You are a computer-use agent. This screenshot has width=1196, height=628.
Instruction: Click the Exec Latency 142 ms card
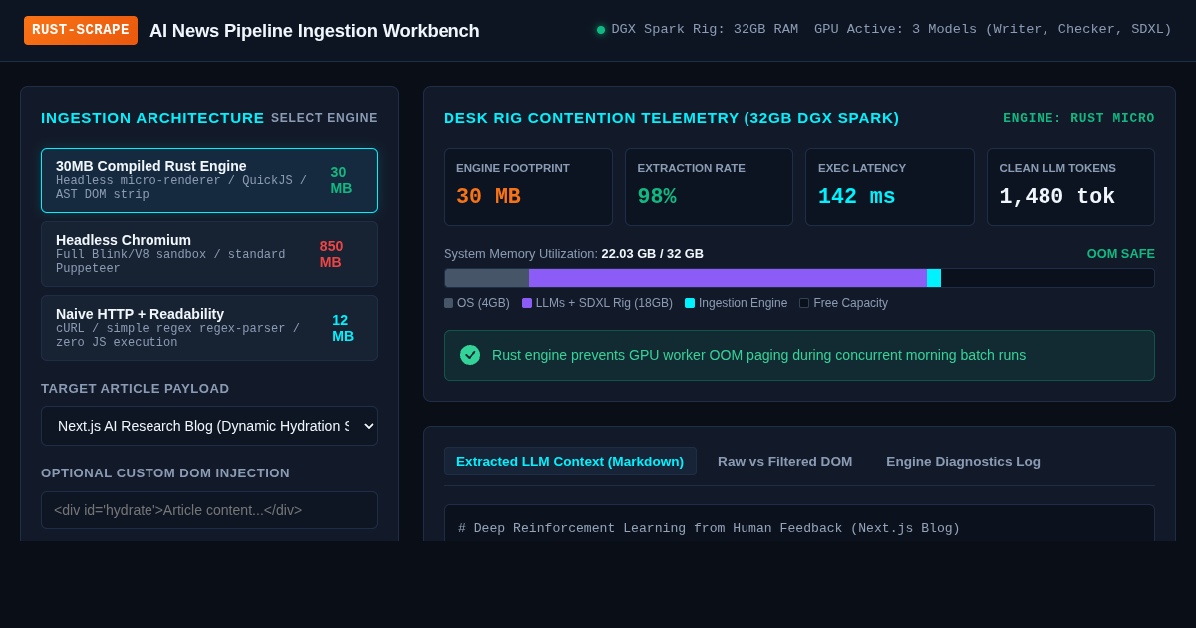tap(890, 186)
